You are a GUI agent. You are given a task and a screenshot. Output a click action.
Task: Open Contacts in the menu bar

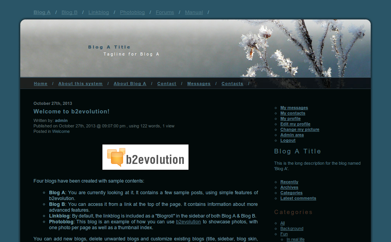(x=232, y=84)
